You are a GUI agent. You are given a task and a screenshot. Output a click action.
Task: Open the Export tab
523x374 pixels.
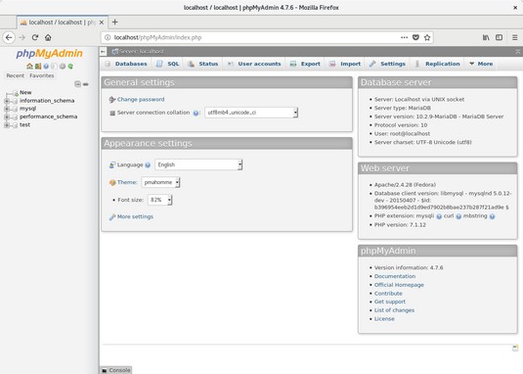(305, 64)
